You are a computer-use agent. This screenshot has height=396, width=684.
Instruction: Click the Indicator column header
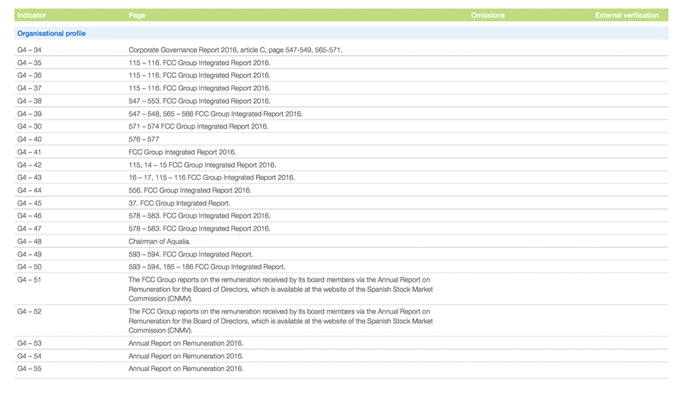(x=32, y=15)
